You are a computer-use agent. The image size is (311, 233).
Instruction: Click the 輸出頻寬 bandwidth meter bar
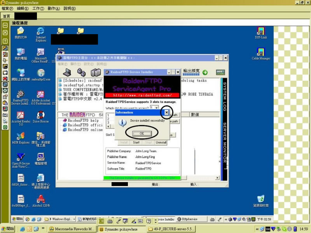[x=191, y=75]
